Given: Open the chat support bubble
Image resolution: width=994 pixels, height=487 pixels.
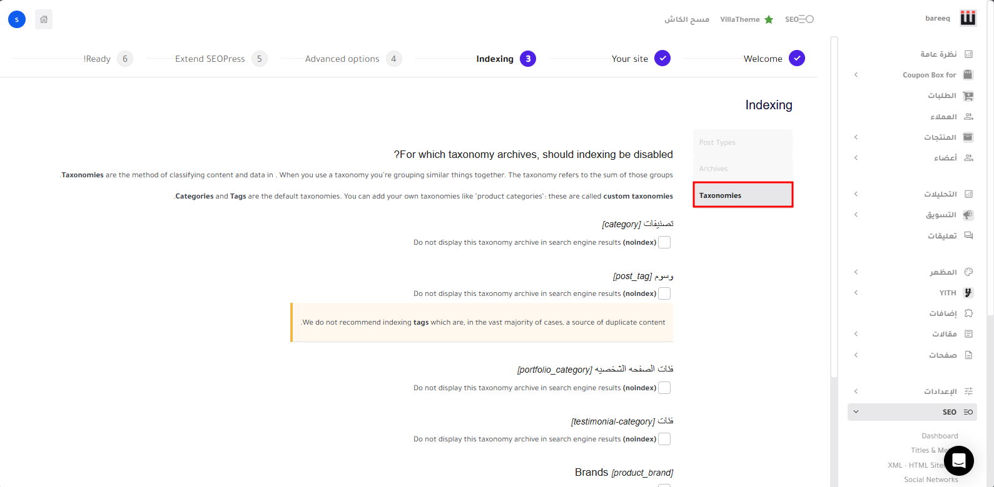Looking at the screenshot, I should click(958, 461).
